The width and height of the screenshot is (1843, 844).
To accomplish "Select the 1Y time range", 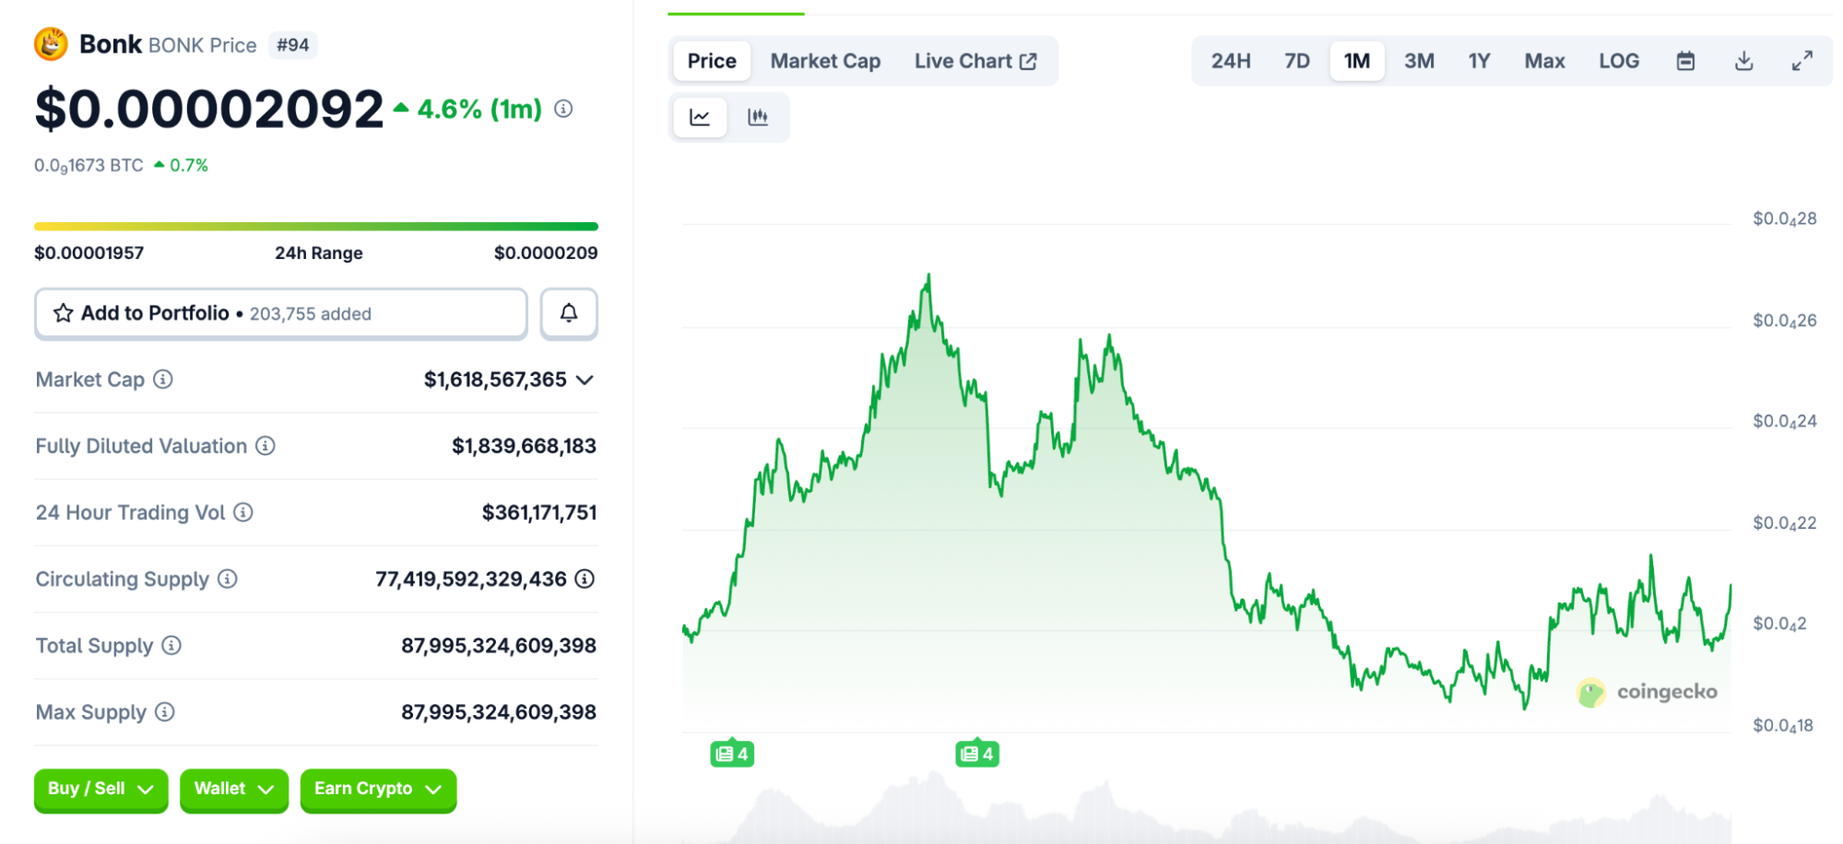I will point(1479,62).
